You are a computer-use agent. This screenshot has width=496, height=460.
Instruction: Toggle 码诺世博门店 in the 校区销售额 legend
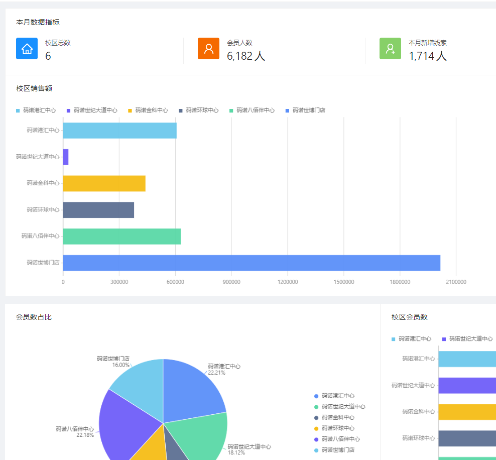pos(305,110)
